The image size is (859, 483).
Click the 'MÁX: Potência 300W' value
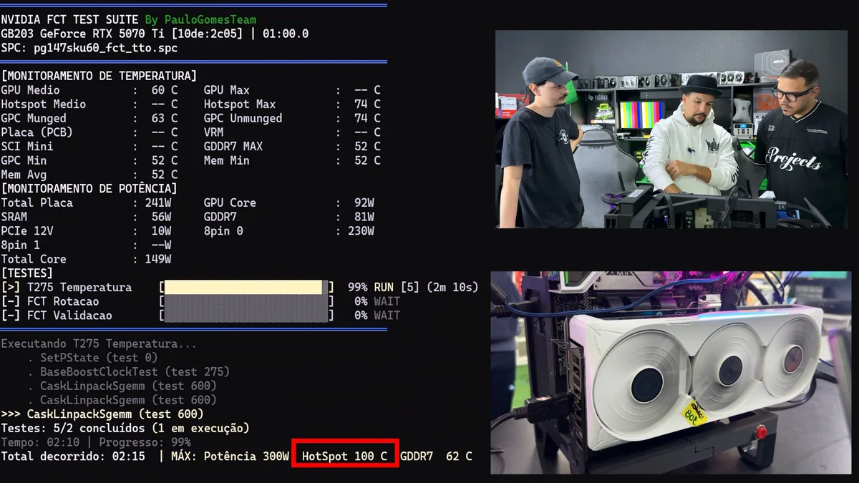(230, 456)
